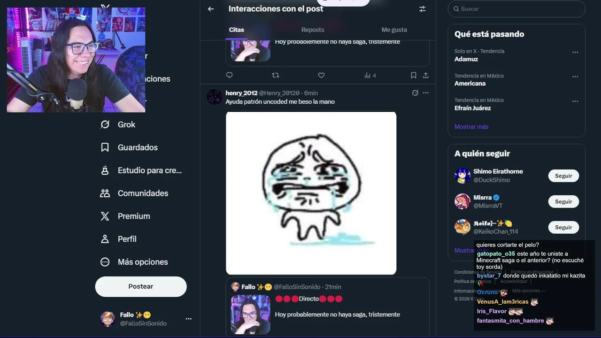This screenshot has height=338, width=601.
Task: Click the reply speech bubble icon
Action: tap(229, 75)
